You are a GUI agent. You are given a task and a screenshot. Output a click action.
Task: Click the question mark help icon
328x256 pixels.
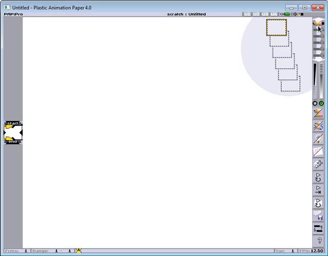pyautogui.click(x=319, y=241)
